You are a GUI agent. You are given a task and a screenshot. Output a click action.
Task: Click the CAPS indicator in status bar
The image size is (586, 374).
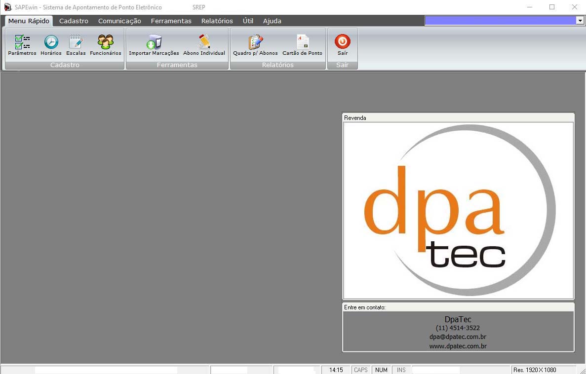coord(361,370)
